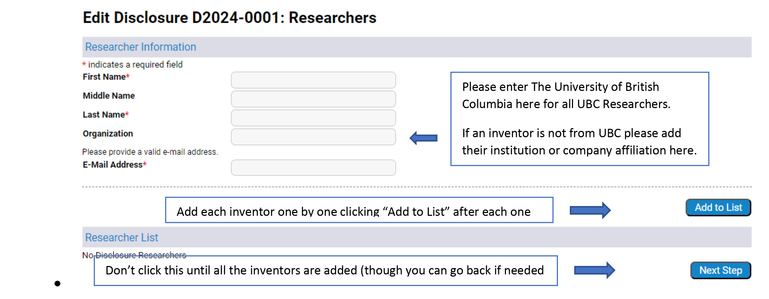Click the indicates a required field text

click(132, 64)
